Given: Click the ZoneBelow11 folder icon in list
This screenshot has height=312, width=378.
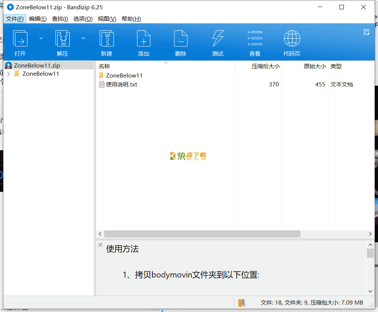Looking at the screenshot, I should point(102,75).
